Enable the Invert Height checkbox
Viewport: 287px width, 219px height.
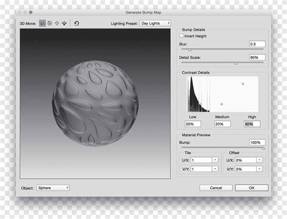point(181,36)
